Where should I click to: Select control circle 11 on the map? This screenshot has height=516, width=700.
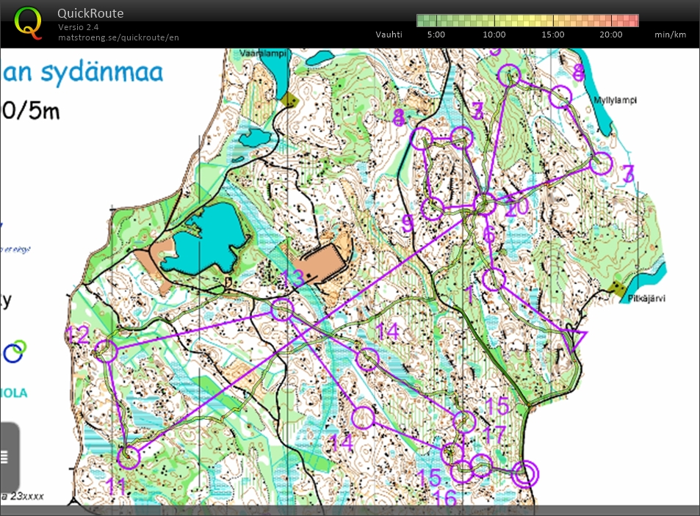[129, 457]
